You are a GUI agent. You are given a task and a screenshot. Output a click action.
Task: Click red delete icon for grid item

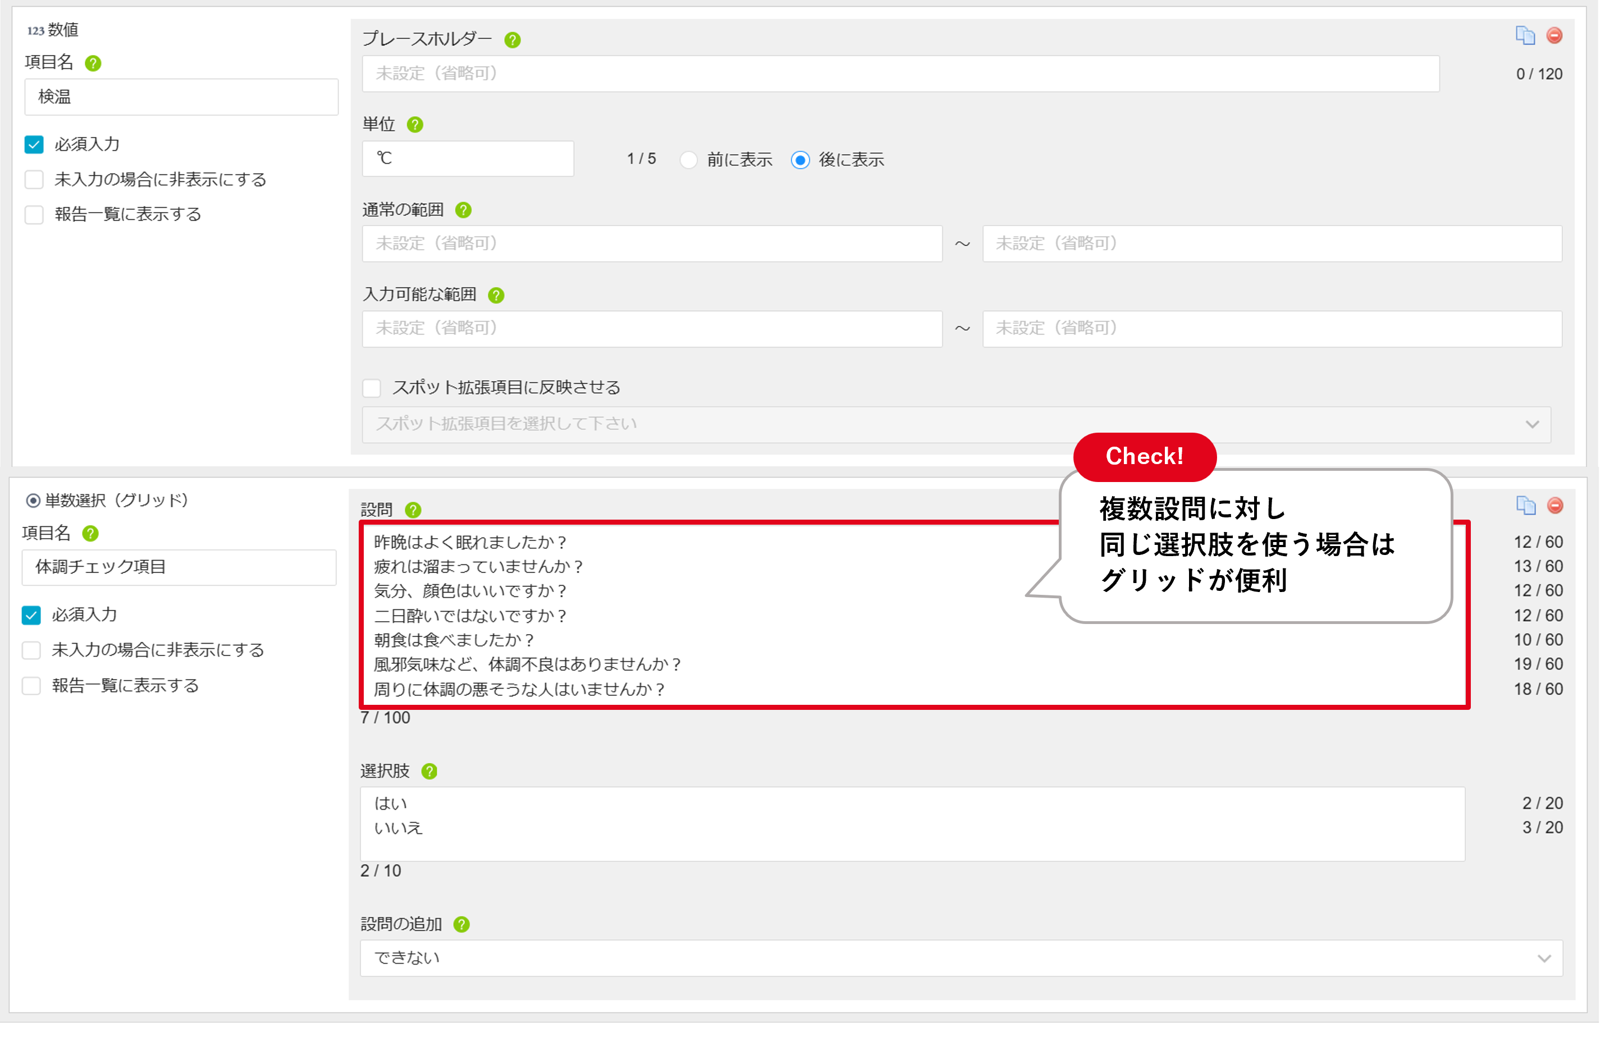pyautogui.click(x=1555, y=506)
